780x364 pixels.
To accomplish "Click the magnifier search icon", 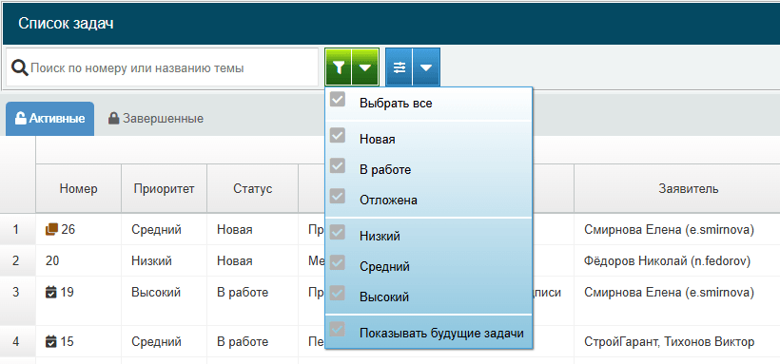I will click(x=19, y=67).
